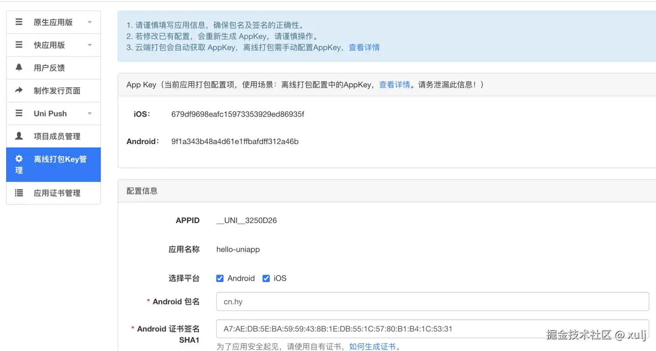Click the Android label next to its checkbox
This screenshot has height=351, width=656.
[x=241, y=279]
